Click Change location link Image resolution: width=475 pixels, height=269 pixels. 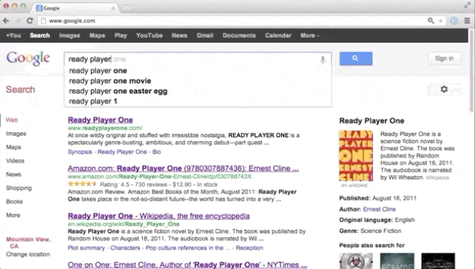pos(28,254)
